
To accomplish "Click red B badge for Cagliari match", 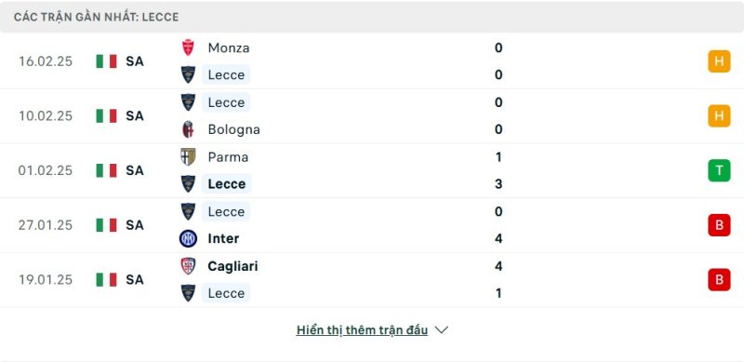I will 719,280.
